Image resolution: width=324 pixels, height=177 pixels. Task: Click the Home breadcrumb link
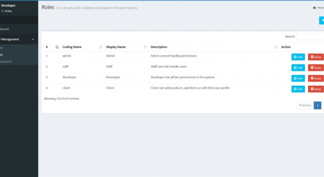(321, 8)
